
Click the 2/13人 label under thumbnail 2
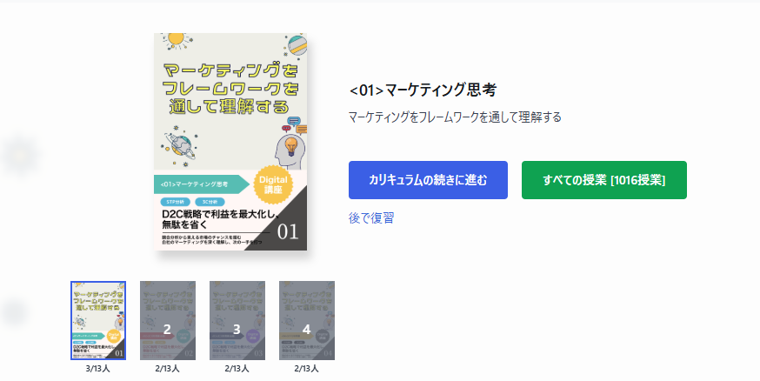pos(168,369)
